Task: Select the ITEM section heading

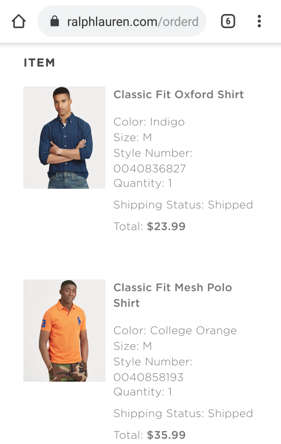Action: point(39,63)
